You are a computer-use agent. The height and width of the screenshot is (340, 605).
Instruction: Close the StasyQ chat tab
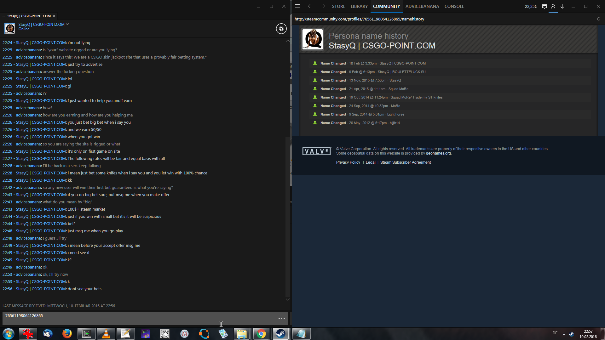[x=54, y=16]
